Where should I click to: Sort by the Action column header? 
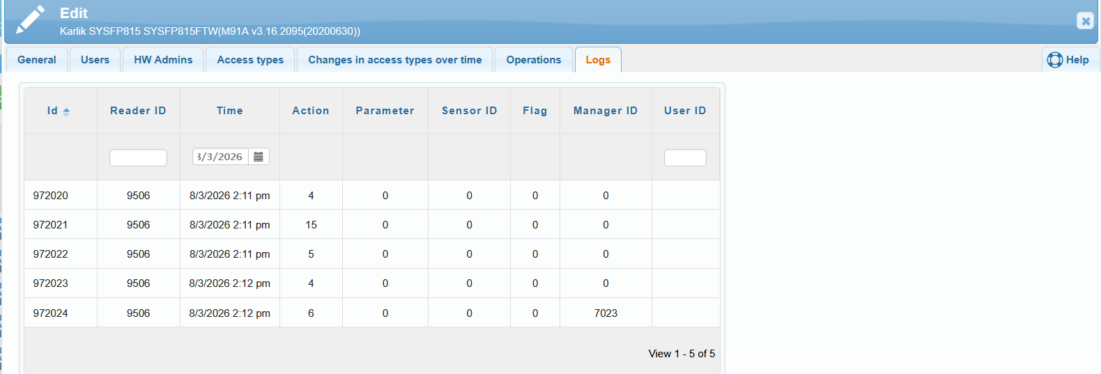pos(311,111)
